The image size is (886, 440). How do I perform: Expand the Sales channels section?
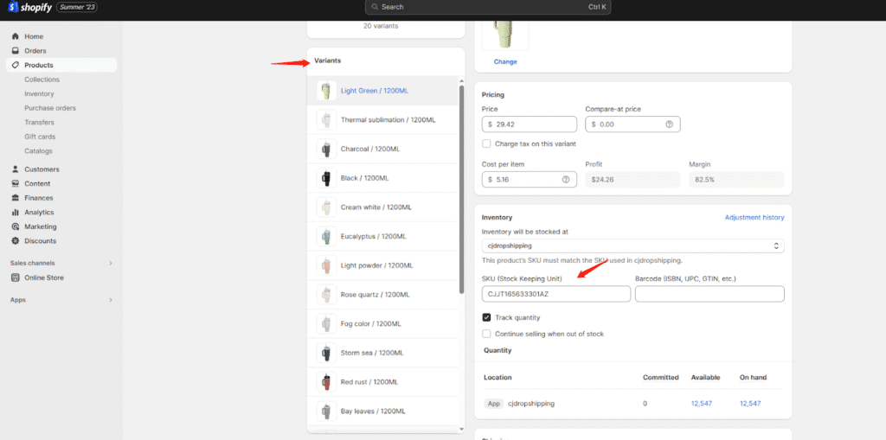pos(110,263)
